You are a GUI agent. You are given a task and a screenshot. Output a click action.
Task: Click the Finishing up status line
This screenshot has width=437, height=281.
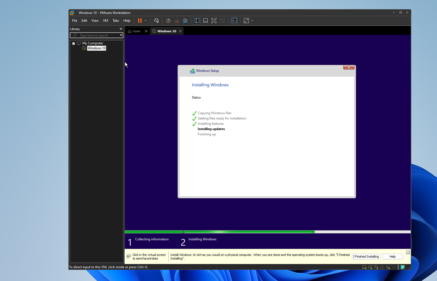coord(207,134)
